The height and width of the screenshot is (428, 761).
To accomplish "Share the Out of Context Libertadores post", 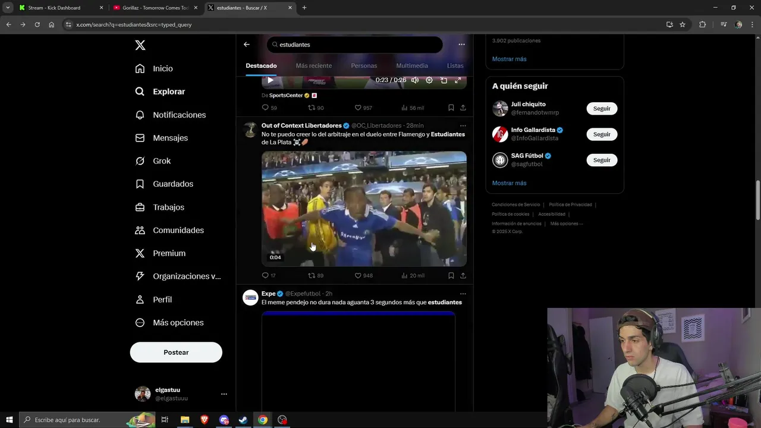I will pyautogui.click(x=463, y=275).
